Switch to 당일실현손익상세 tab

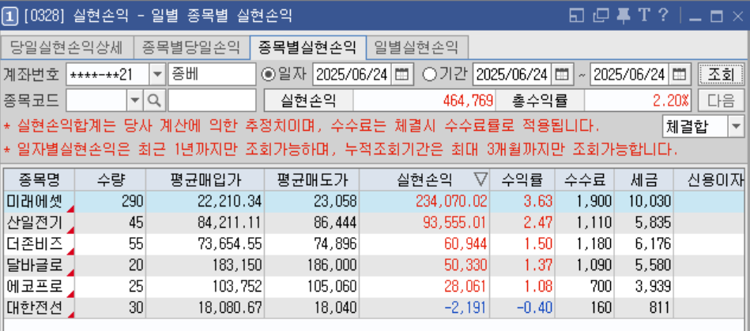pos(66,47)
